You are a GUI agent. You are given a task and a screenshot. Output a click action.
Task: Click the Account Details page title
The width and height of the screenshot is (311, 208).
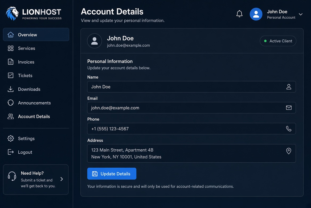tap(112, 11)
